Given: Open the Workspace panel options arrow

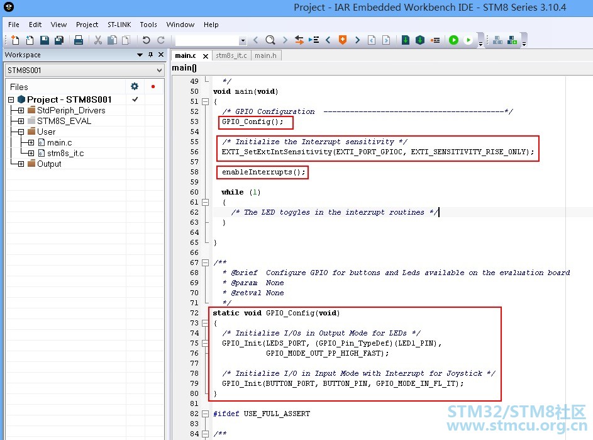Looking at the screenshot, I should (x=140, y=55).
